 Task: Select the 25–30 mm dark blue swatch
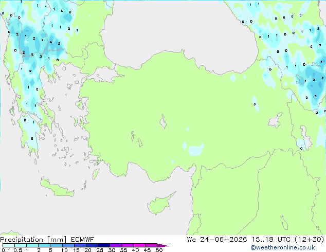[x=104, y=245]
